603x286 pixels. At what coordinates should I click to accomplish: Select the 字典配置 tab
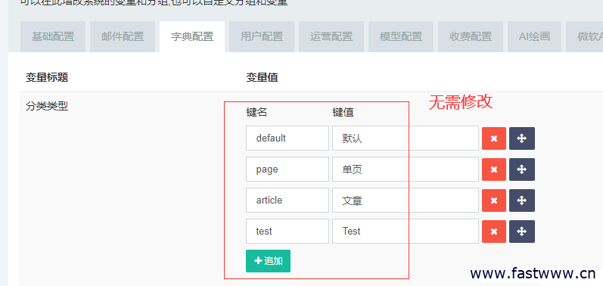(x=192, y=36)
